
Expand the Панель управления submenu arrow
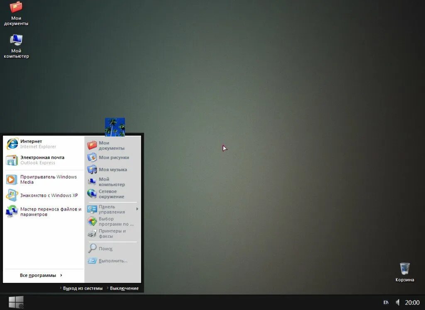[x=137, y=209]
